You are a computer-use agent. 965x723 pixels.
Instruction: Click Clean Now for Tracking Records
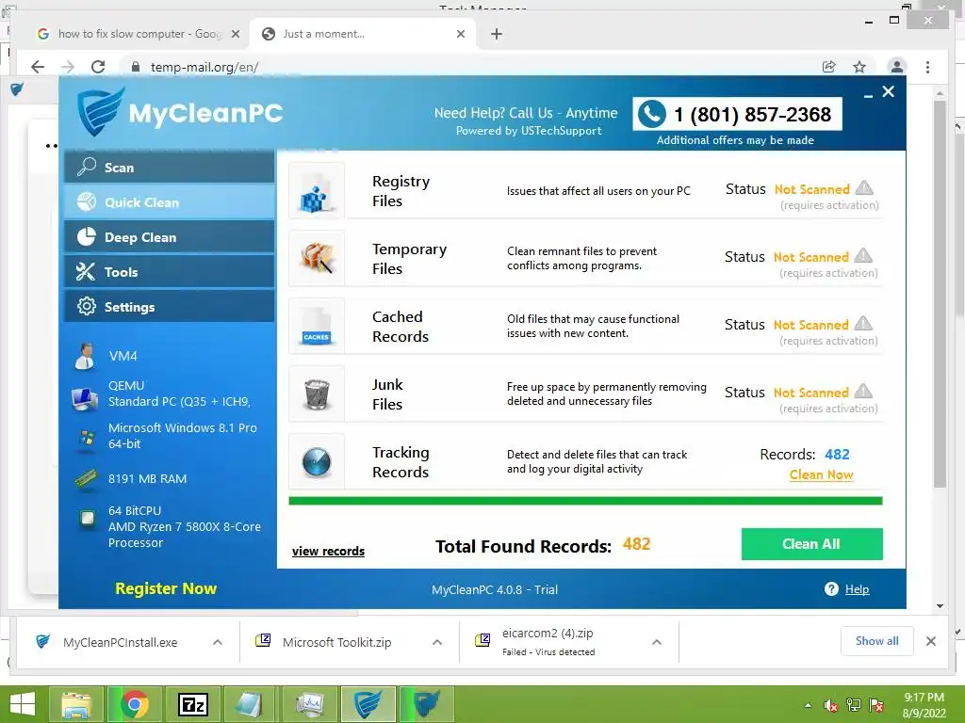[x=821, y=474]
